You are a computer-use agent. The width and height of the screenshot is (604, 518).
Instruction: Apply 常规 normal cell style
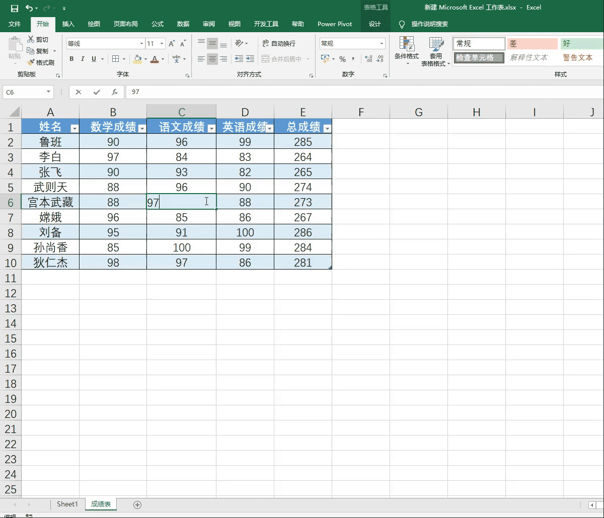tap(479, 44)
